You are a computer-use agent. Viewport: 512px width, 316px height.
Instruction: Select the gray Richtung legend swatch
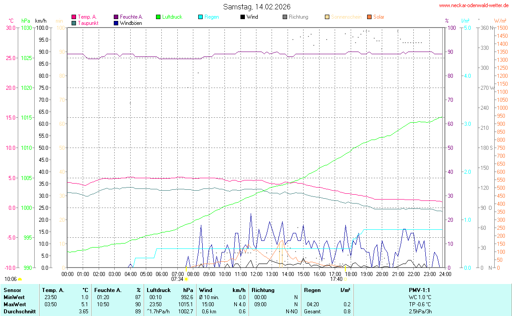coord(284,17)
